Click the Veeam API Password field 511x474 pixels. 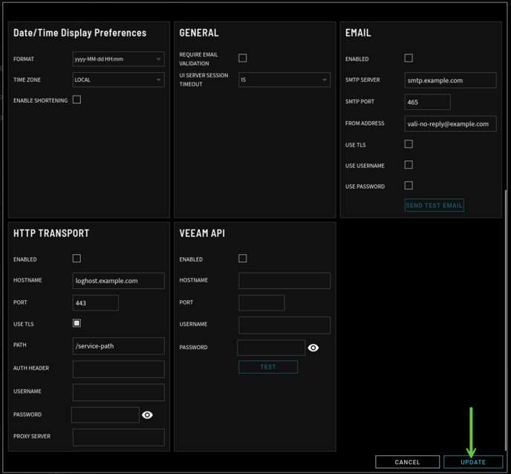(271, 348)
